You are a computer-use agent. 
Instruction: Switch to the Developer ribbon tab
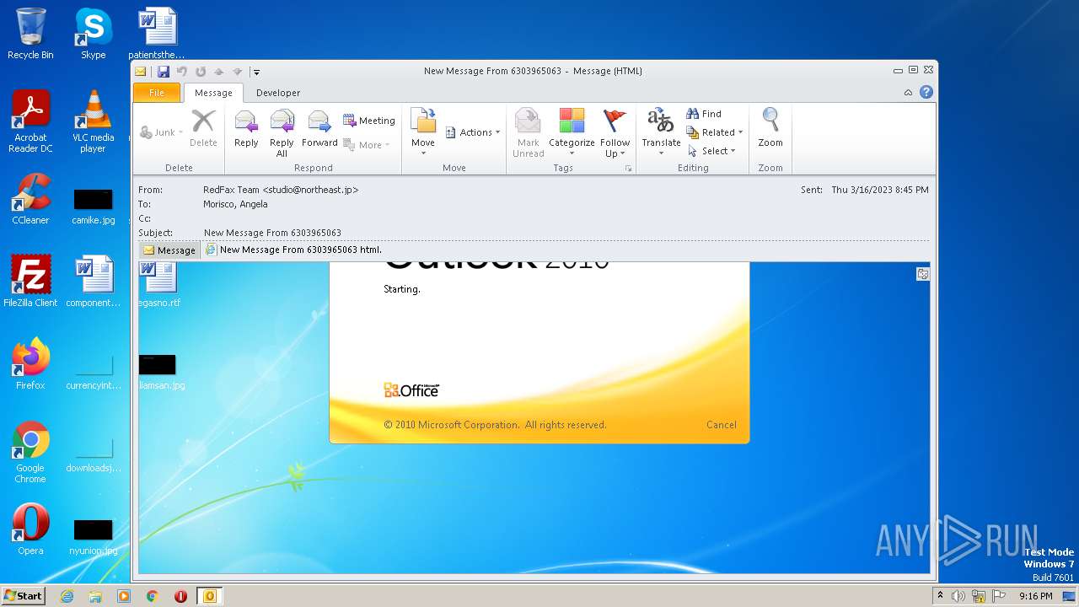[x=278, y=93]
